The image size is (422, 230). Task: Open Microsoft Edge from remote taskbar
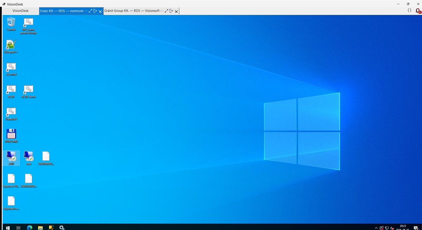click(x=29, y=227)
